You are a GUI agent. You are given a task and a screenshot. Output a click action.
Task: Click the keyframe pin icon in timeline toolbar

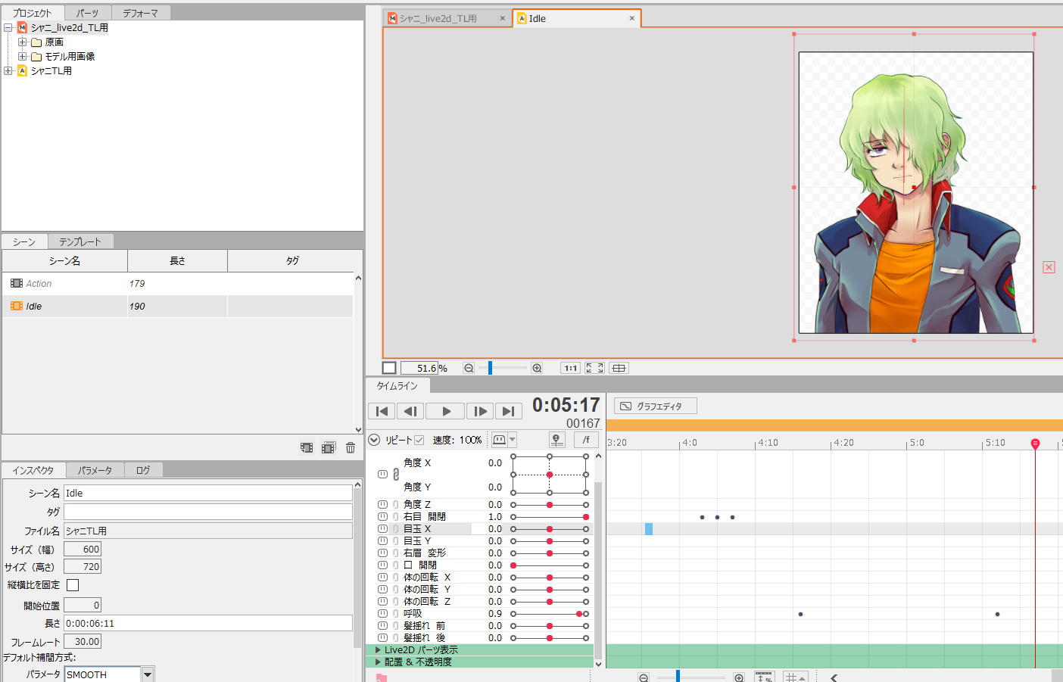pyautogui.click(x=556, y=440)
